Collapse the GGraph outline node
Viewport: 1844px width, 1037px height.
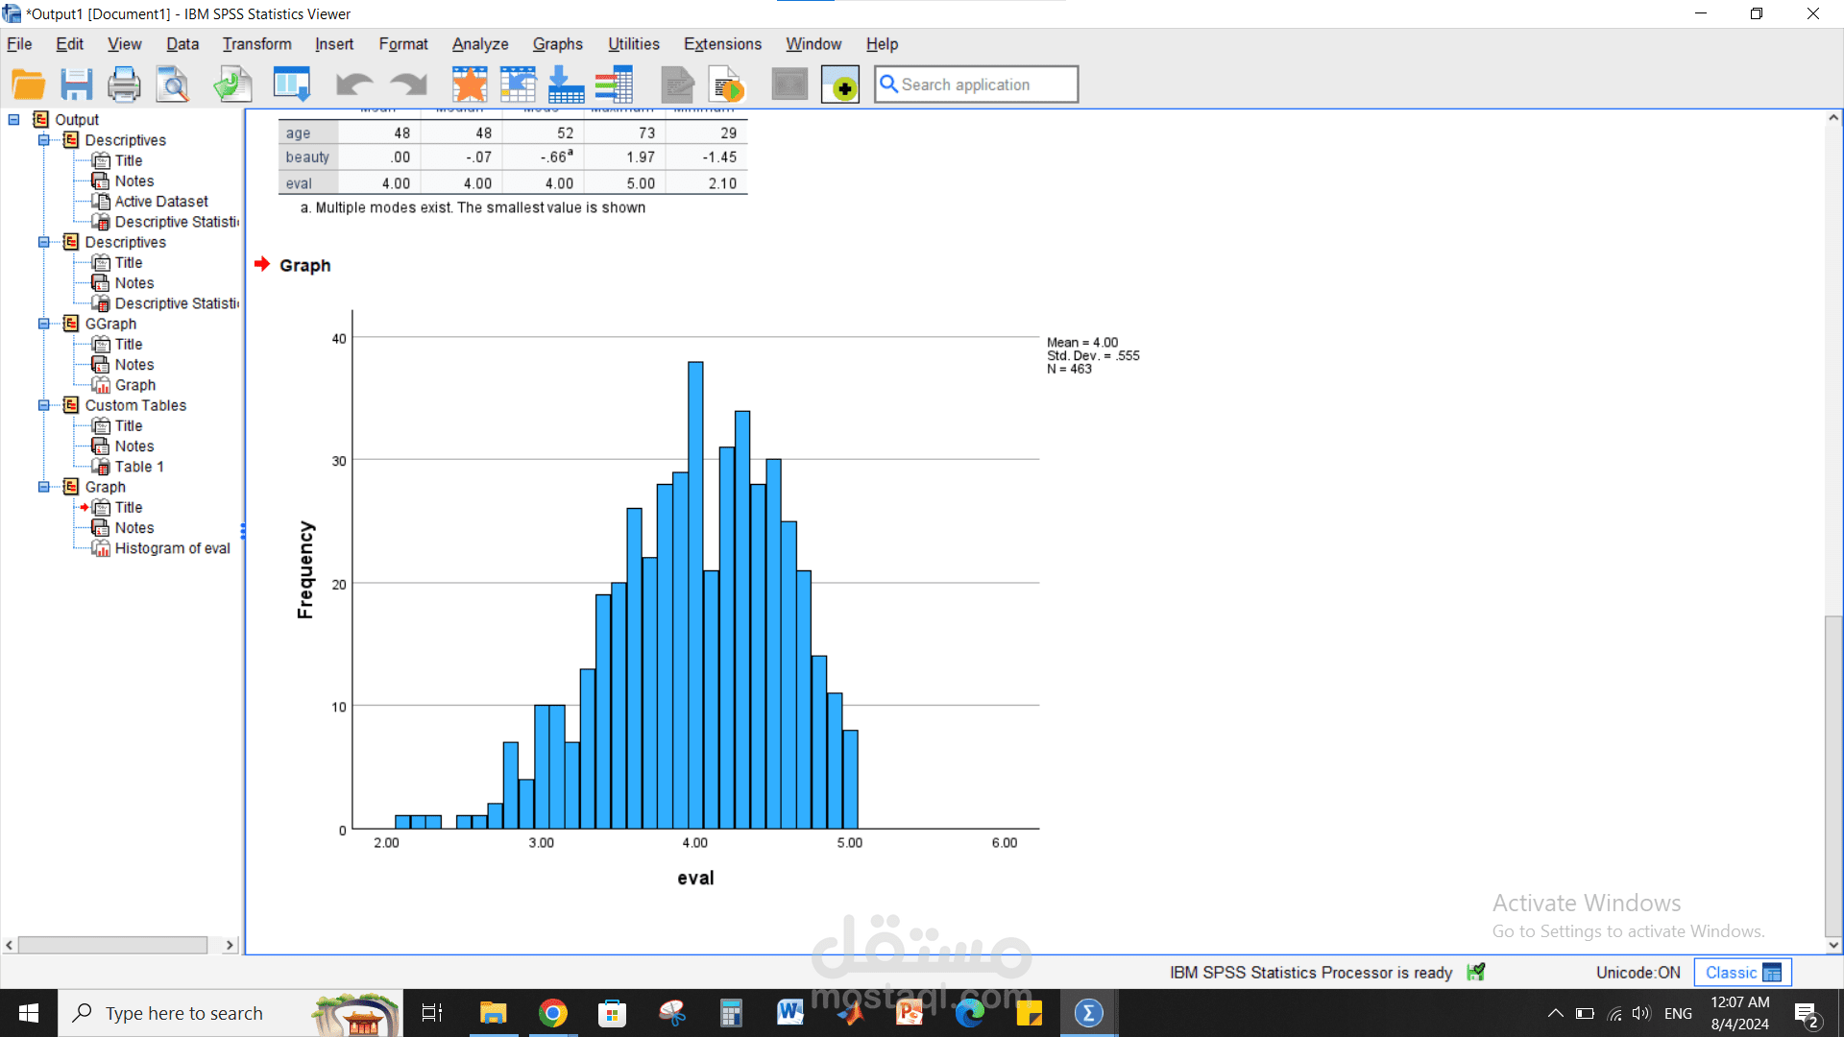(x=43, y=324)
